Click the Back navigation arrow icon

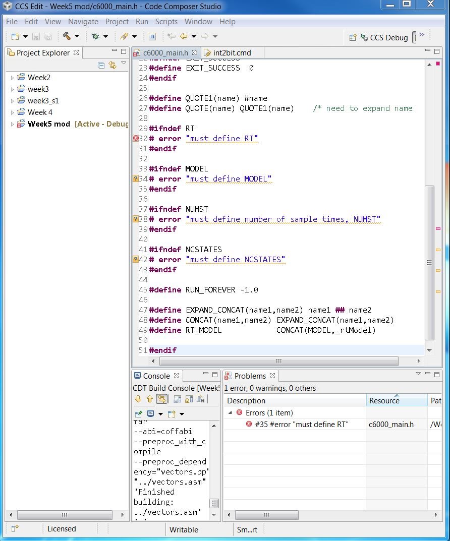click(x=184, y=36)
